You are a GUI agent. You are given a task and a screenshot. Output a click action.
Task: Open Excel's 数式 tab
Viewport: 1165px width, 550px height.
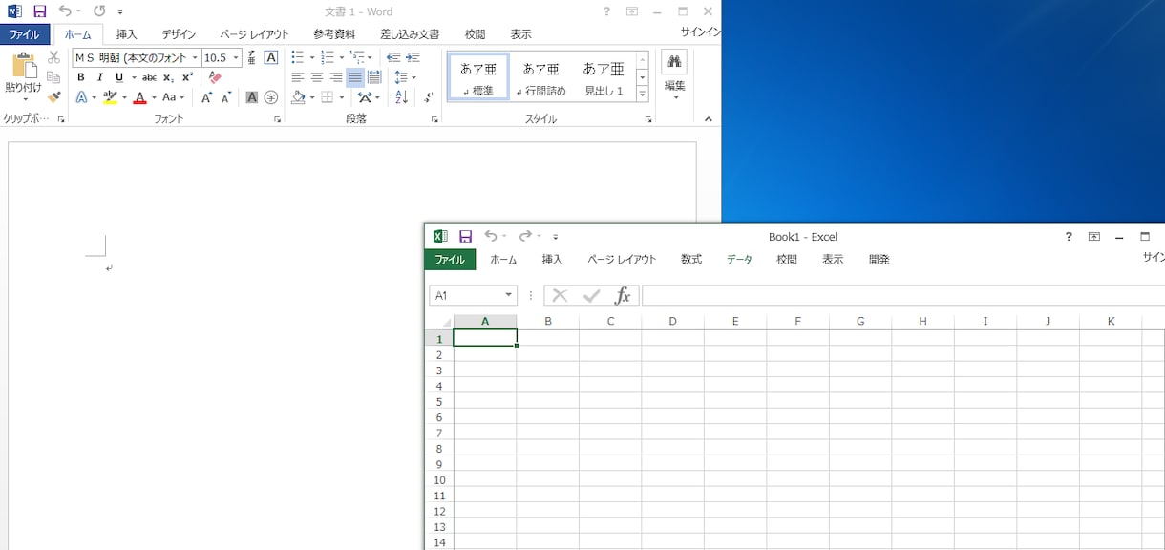(x=691, y=260)
